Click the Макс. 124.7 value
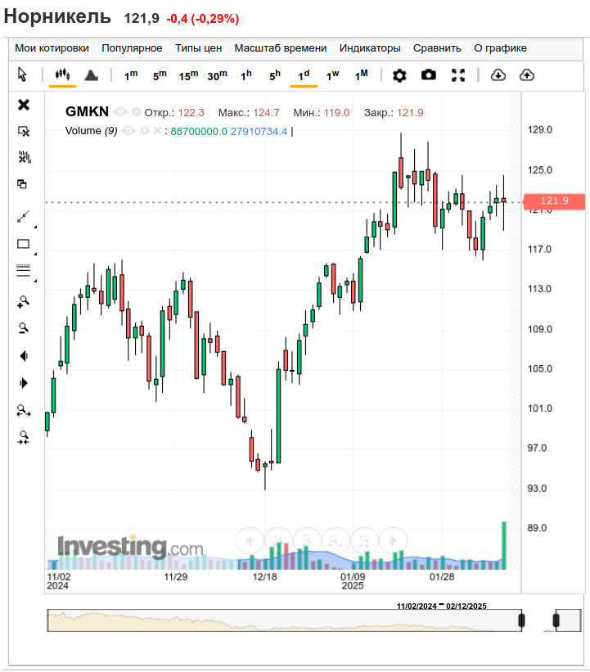Viewport: 590px width, 672px height. tap(266, 113)
